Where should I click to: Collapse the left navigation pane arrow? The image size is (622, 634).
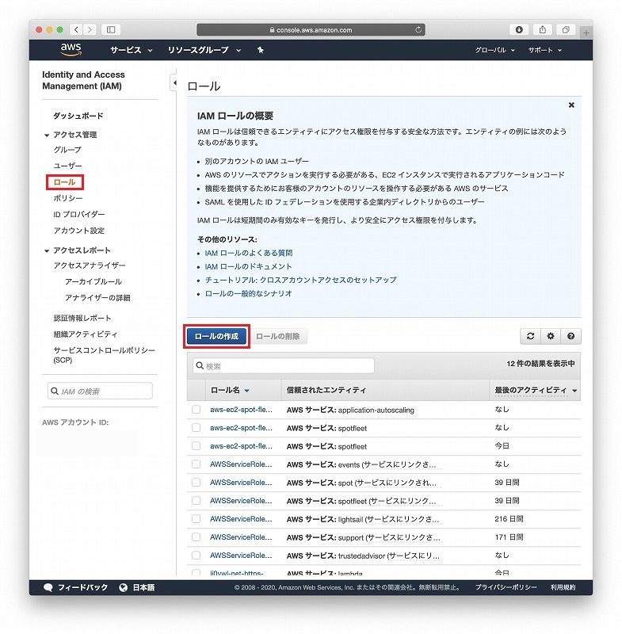174,83
